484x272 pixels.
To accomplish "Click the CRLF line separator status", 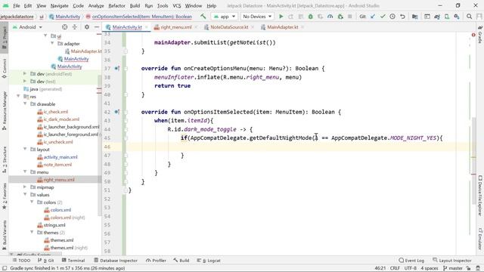I will 395,268.
